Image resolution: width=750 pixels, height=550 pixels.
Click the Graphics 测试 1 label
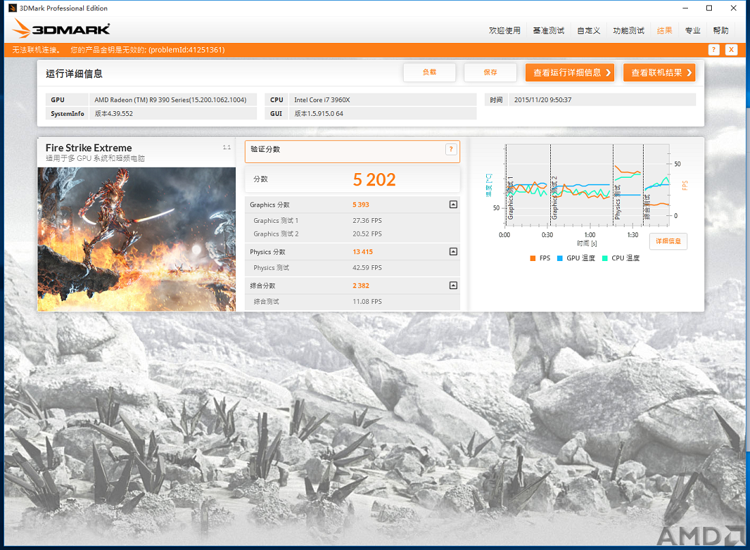(x=275, y=221)
